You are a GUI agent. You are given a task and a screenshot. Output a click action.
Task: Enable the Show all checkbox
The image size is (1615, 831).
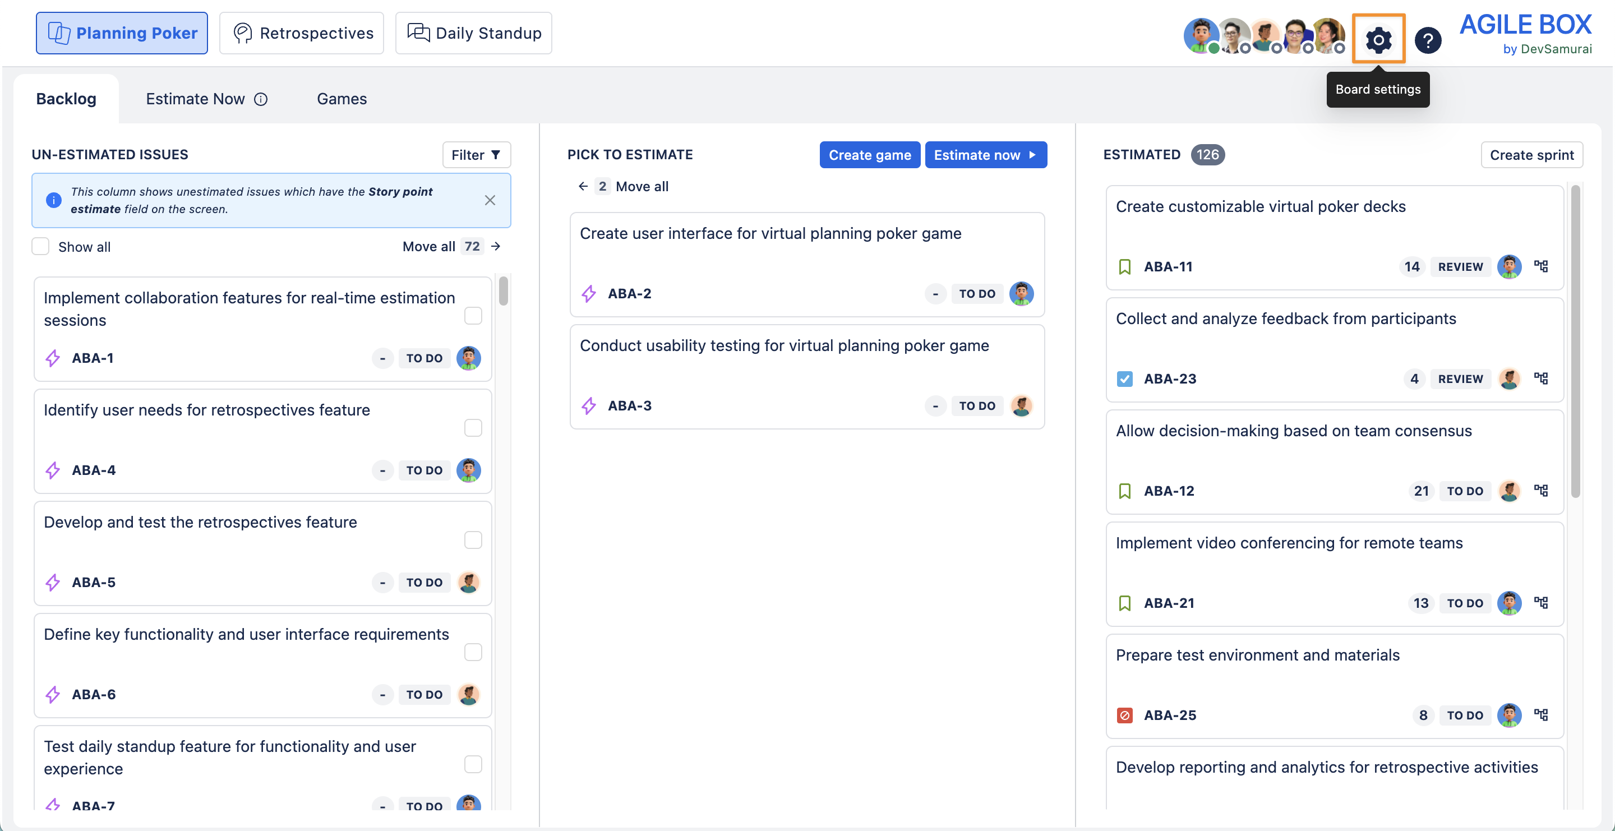[41, 246]
